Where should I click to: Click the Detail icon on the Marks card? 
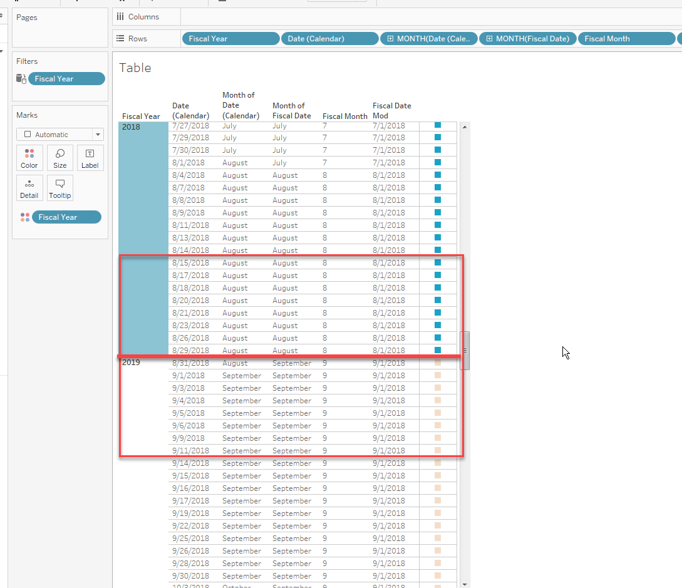(29, 188)
